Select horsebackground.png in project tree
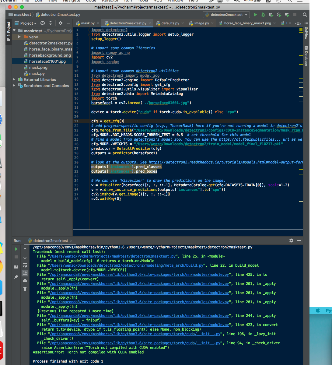332x365 pixels. coord(50,55)
